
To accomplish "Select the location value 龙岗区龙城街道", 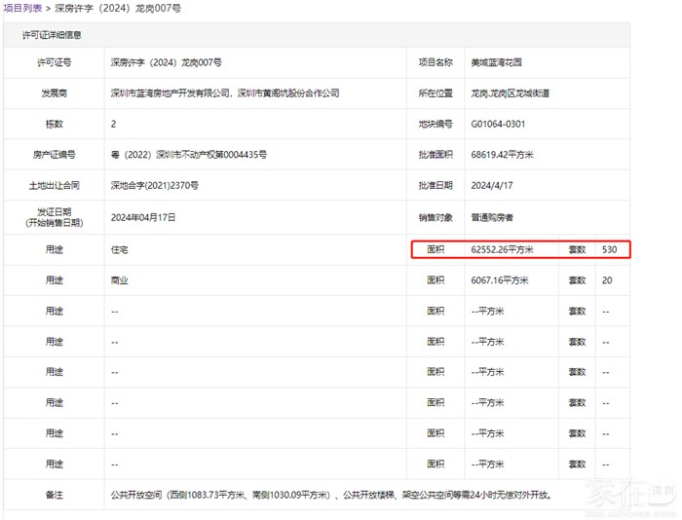I will 510,93.
